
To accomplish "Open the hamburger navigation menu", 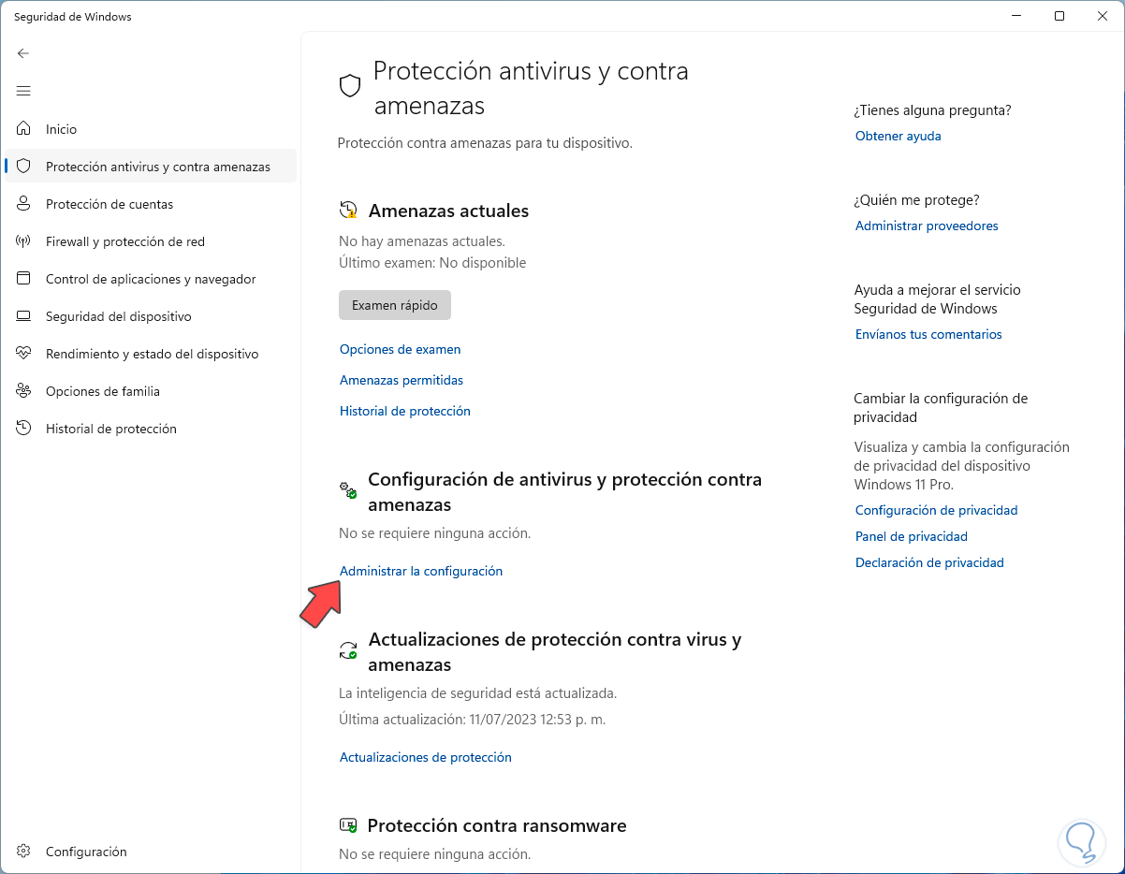I will point(23,91).
